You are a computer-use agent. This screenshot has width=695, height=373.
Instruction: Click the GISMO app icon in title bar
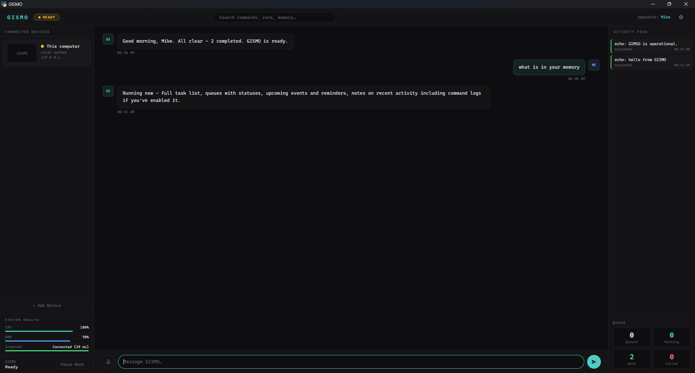click(x=4, y=4)
